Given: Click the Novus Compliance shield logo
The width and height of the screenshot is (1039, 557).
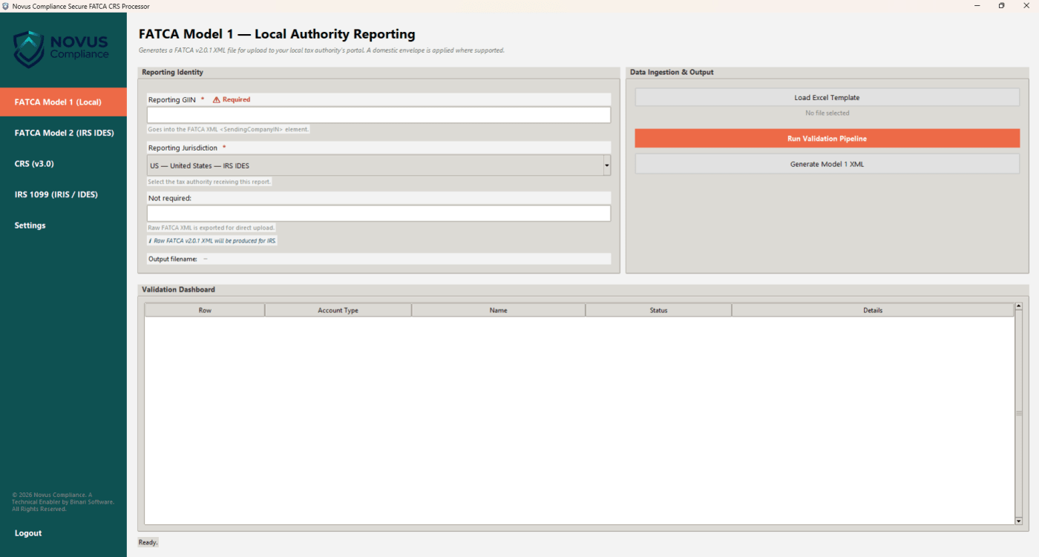Looking at the screenshot, I should click(28, 49).
